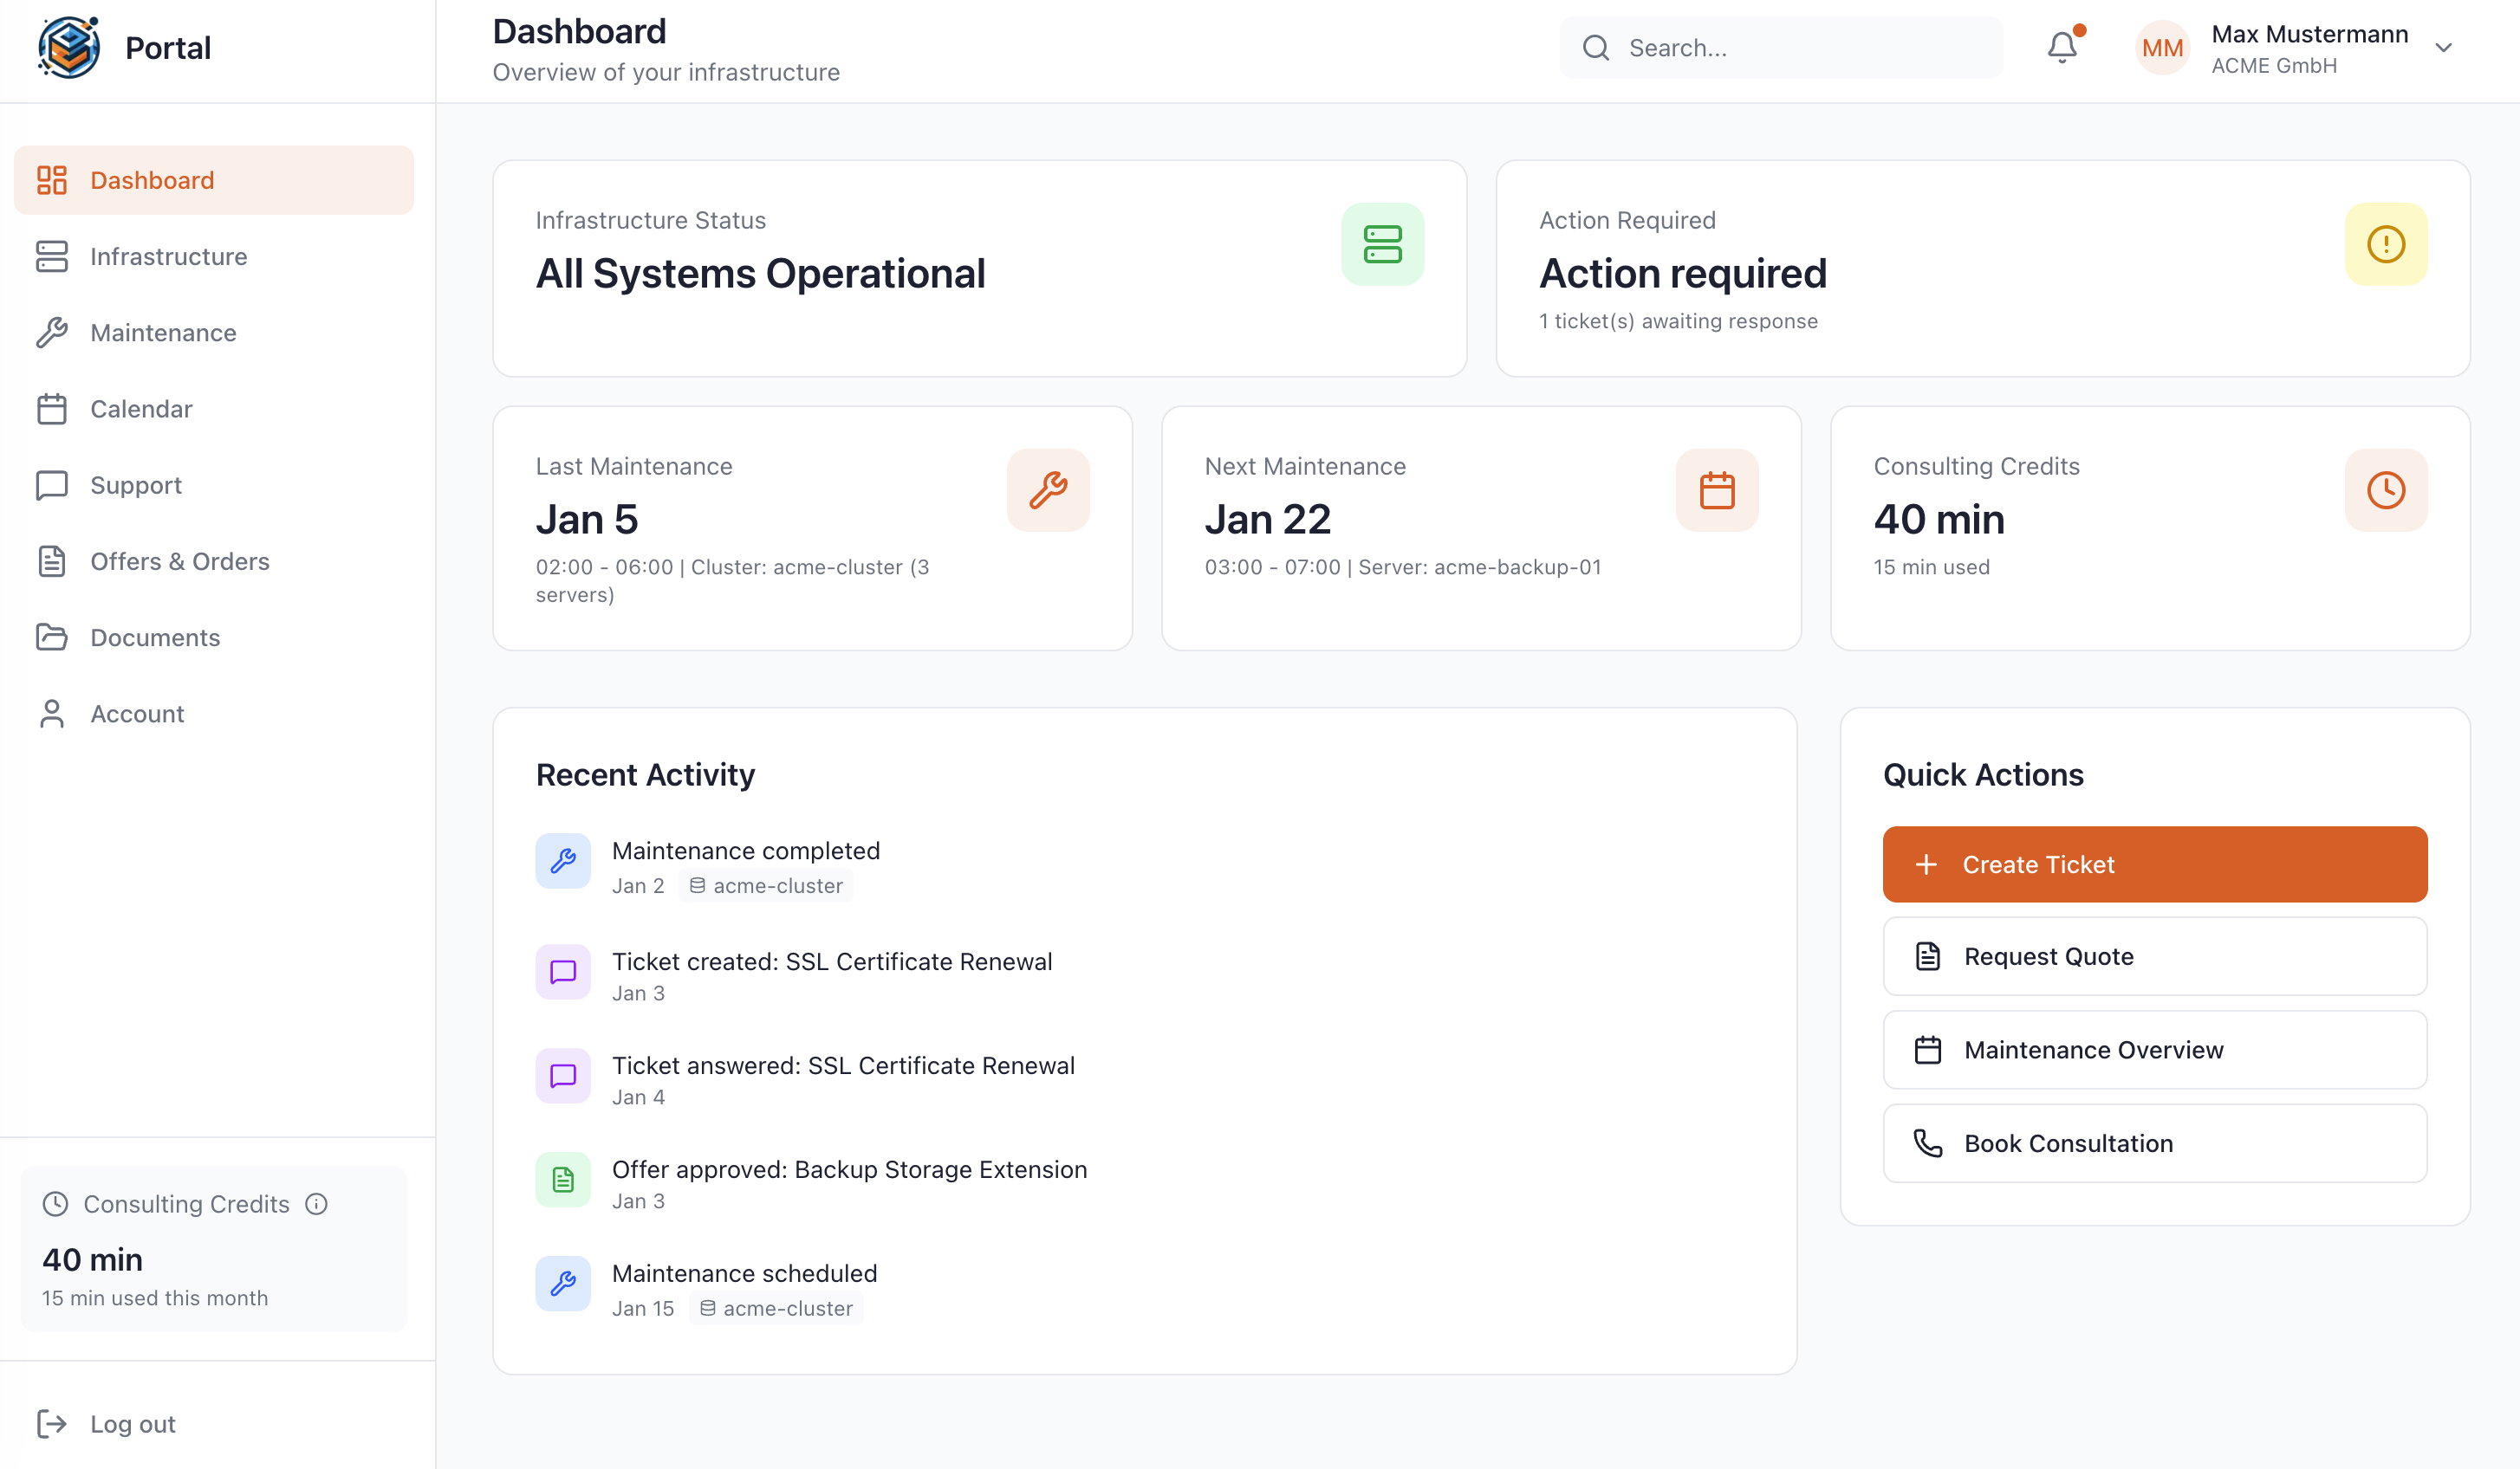Click the 40 min consulting credits display
This screenshot has width=2520, height=1469.
point(92,1259)
